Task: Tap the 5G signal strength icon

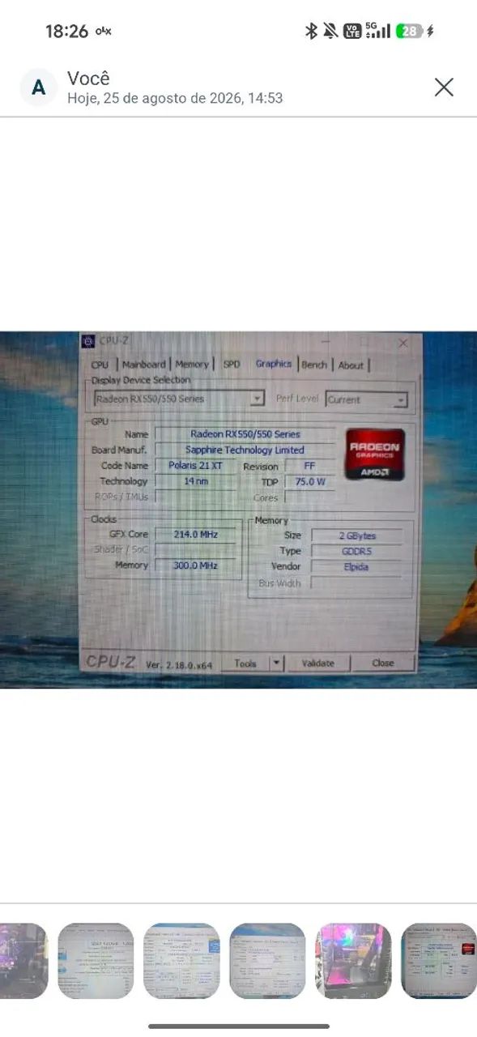Action: (x=378, y=31)
